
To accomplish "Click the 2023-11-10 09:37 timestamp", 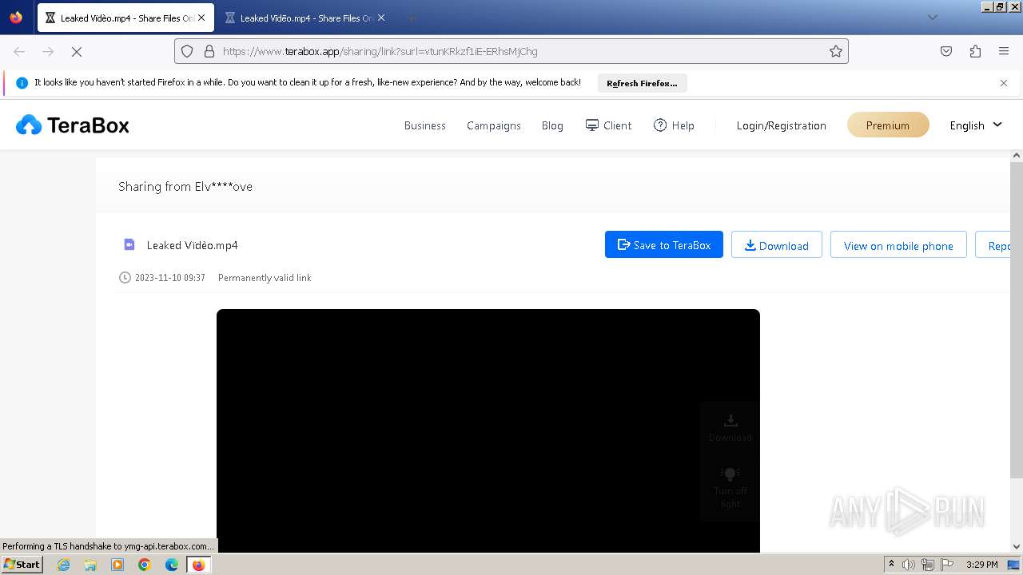I will click(x=170, y=278).
